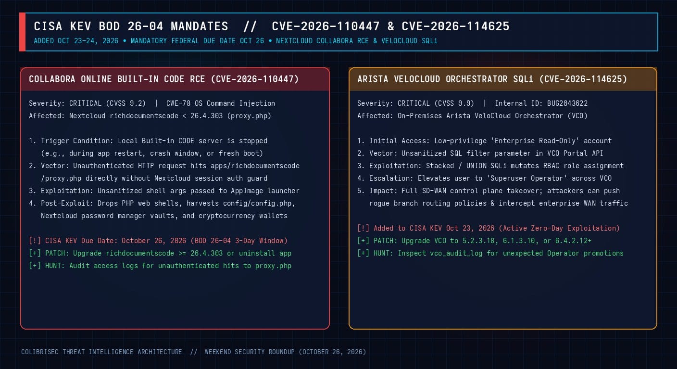Click '[+] HUNT: Inspect vco_audit_log' line
Viewport: 677px width, 369px height.
pyautogui.click(x=490, y=253)
